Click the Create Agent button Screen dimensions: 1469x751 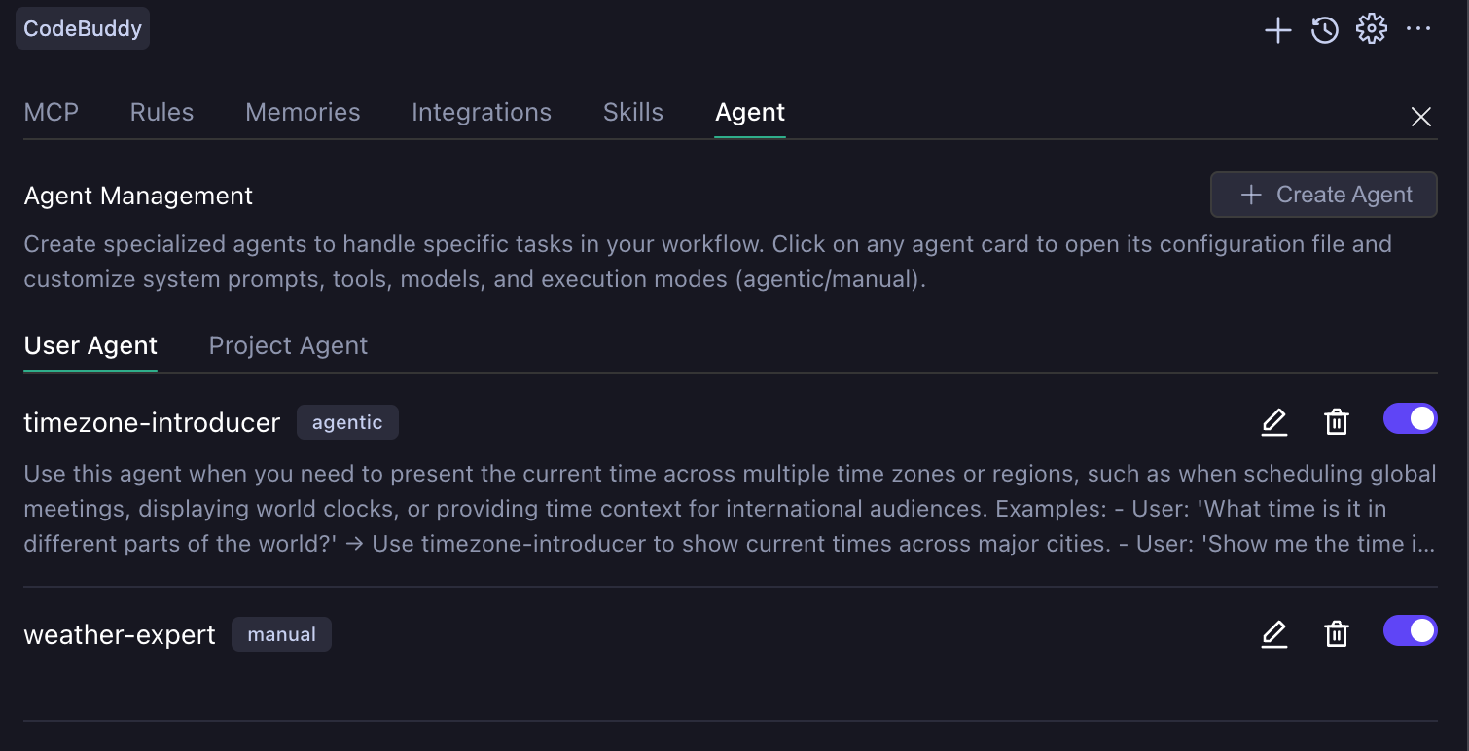[1323, 195]
